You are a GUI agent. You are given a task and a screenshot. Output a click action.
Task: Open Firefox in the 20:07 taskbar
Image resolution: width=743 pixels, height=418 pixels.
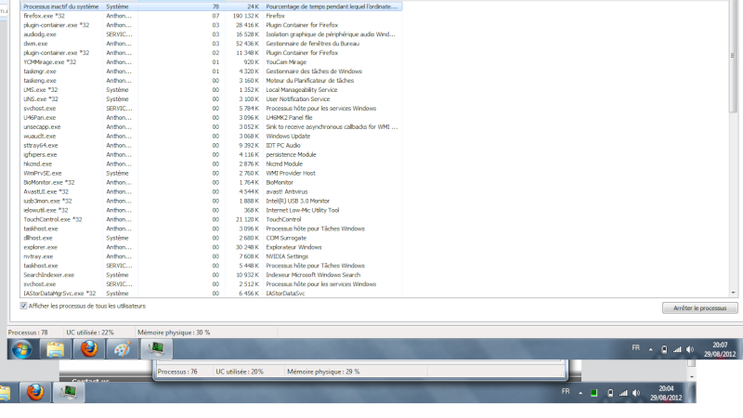click(x=88, y=349)
